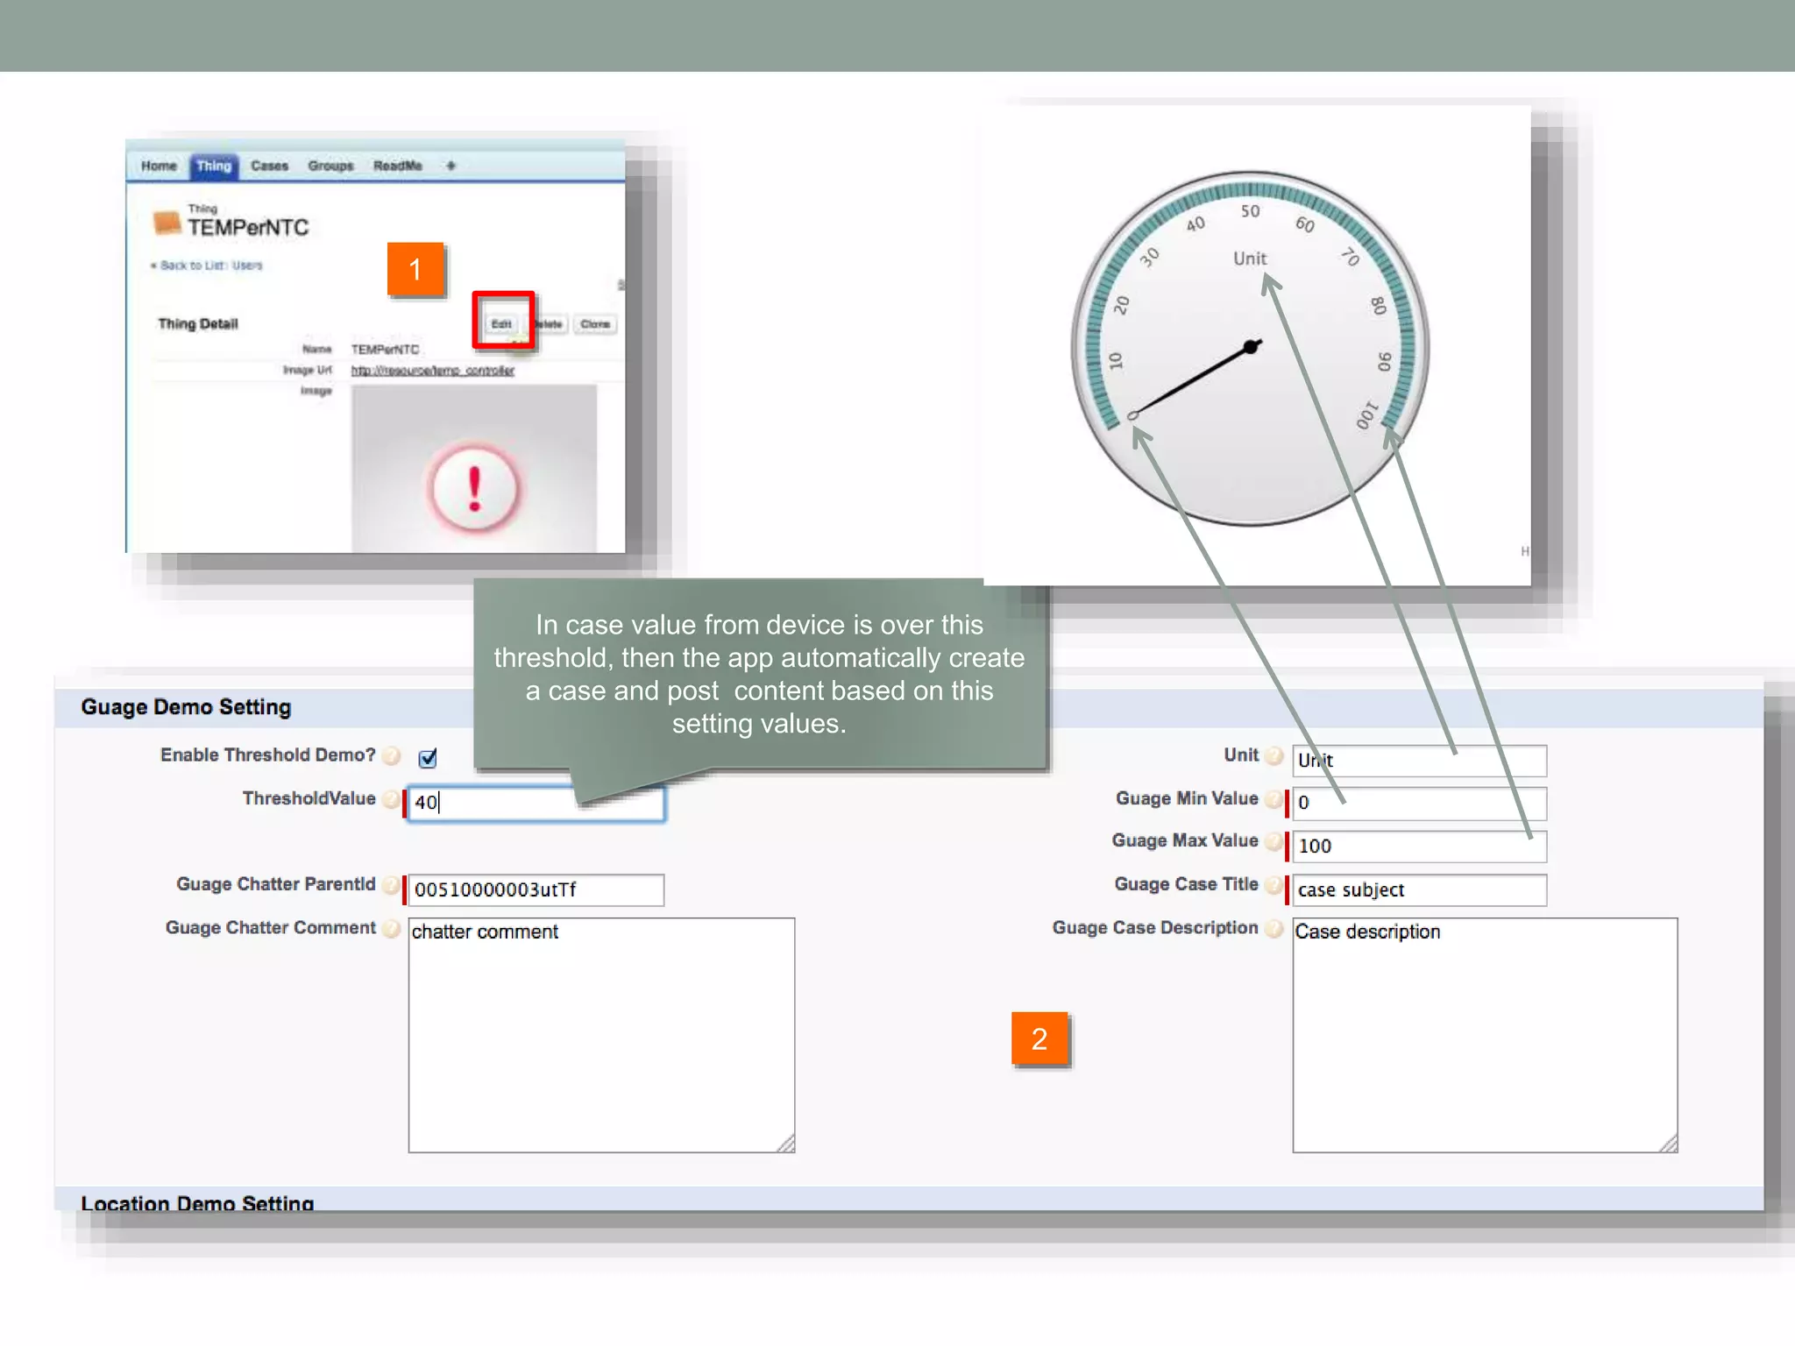Screen dimensions: 1795x1346
Task: Follow the Back to List: Users link
Action: (x=210, y=266)
